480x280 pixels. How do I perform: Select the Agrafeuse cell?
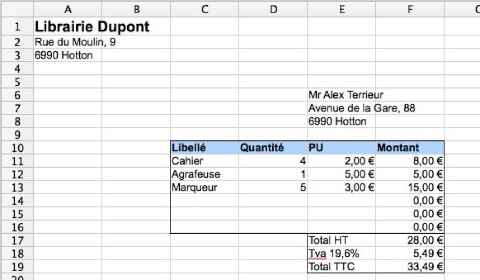pyautogui.click(x=205, y=174)
